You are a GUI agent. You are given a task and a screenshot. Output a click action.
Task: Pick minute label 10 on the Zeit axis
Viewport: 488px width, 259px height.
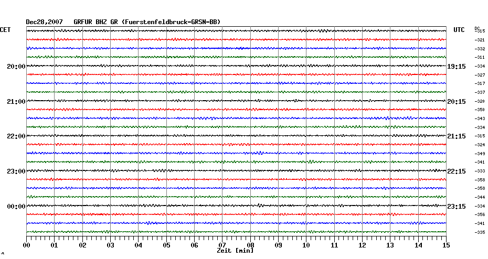click(306, 245)
